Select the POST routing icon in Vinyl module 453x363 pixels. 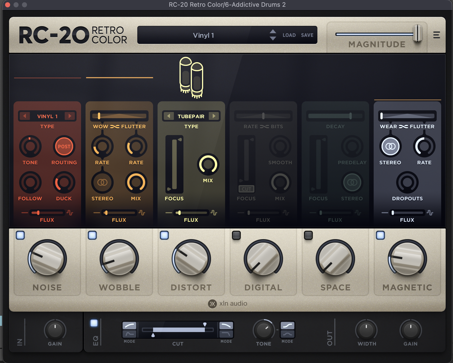point(64,146)
